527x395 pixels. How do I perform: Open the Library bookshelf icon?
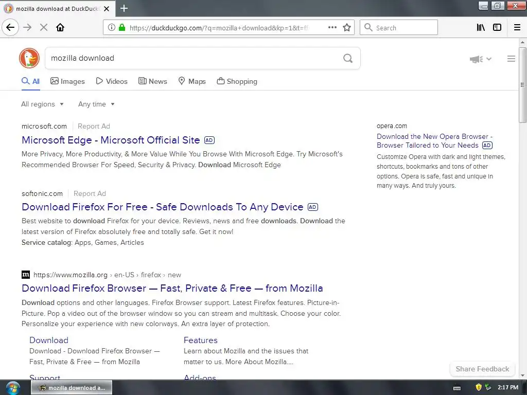click(481, 28)
